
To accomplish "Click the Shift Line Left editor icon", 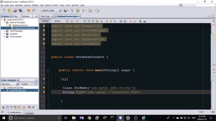I will 121,21.
